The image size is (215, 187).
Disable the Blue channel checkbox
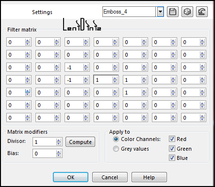(172, 157)
